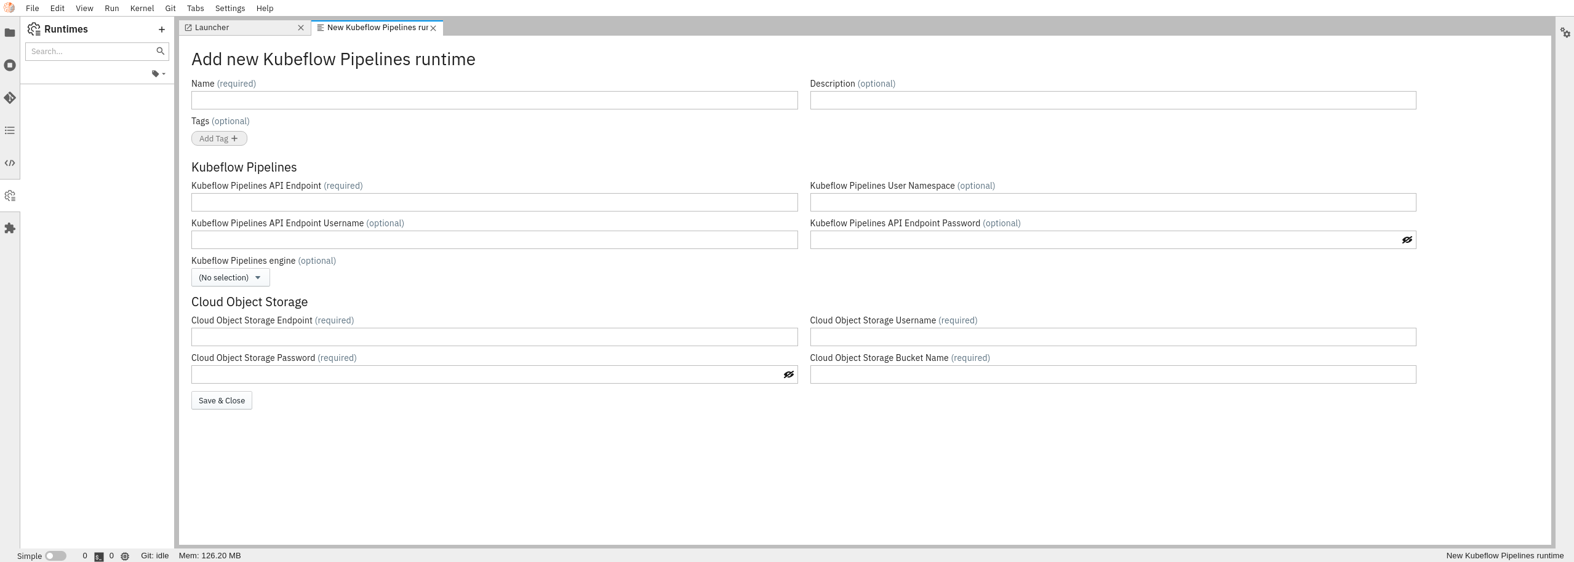Viewport: 1574px width, 562px height.
Task: Switch to the Launcher tab
Action: click(x=245, y=28)
